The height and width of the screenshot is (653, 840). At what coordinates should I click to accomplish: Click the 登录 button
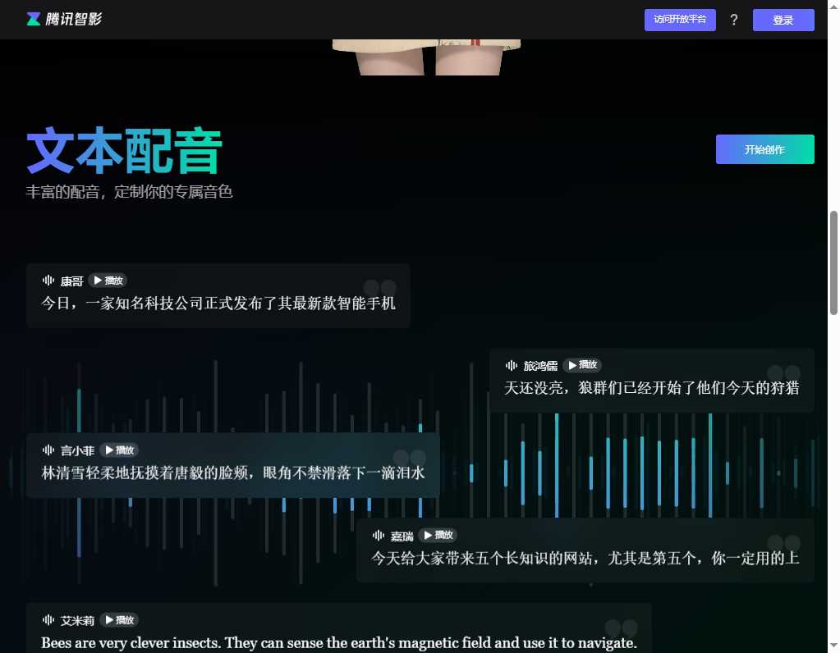783,20
